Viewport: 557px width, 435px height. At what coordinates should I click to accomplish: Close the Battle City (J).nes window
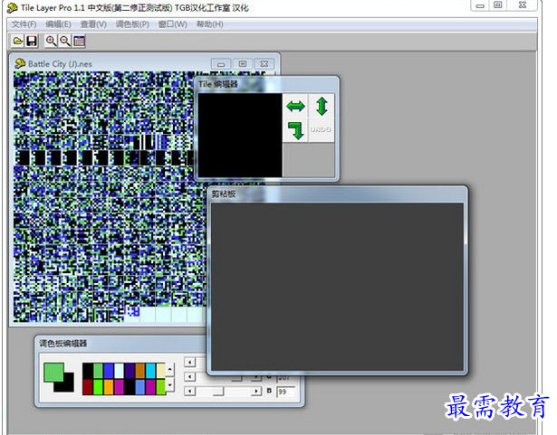point(264,64)
